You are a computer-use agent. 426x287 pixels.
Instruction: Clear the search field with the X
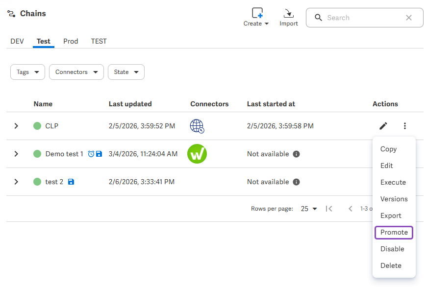pos(409,18)
